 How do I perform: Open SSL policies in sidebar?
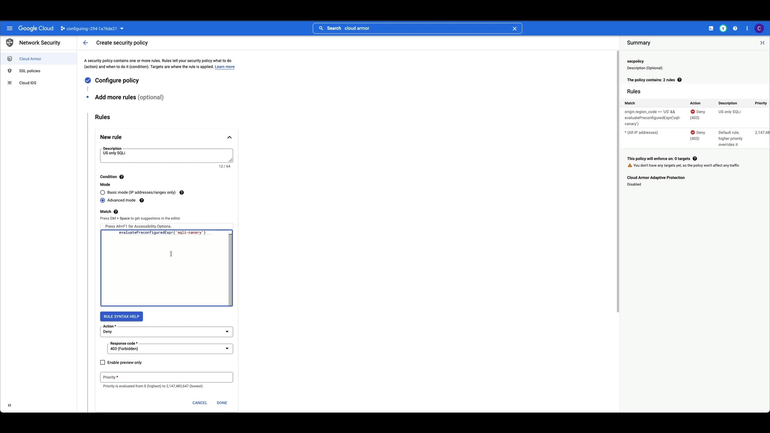30,71
